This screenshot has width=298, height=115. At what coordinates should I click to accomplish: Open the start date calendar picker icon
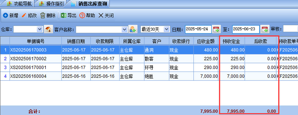point(216,29)
